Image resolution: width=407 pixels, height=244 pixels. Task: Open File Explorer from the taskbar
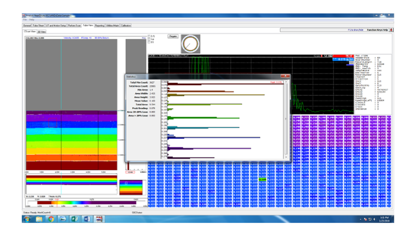click(x=39, y=219)
